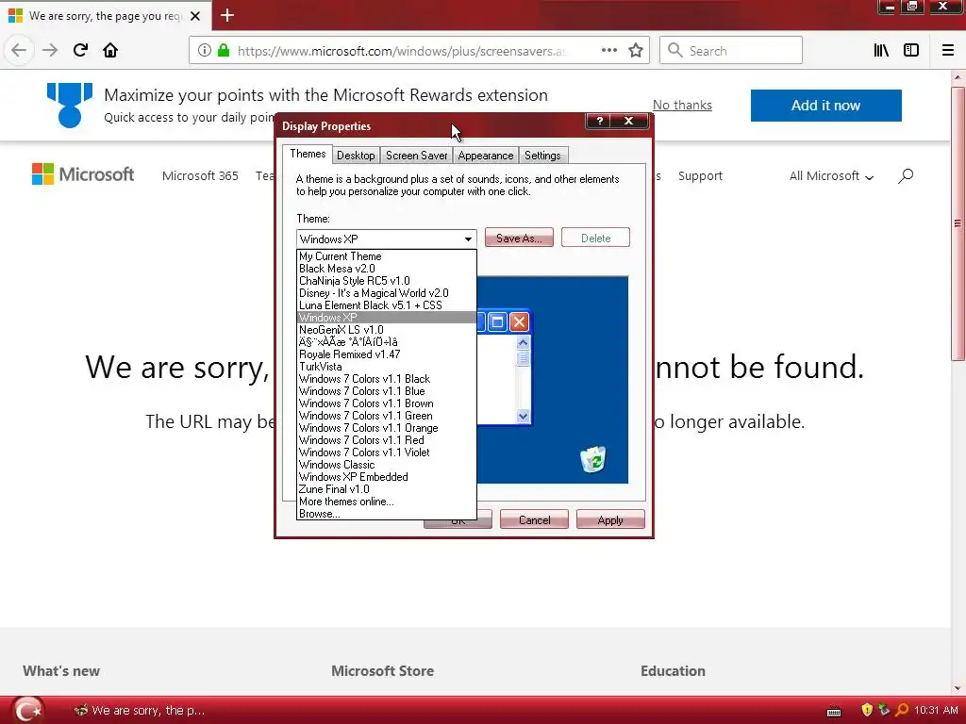Select 'Windows Classic' theme option
The width and height of the screenshot is (966, 724).
386,465
